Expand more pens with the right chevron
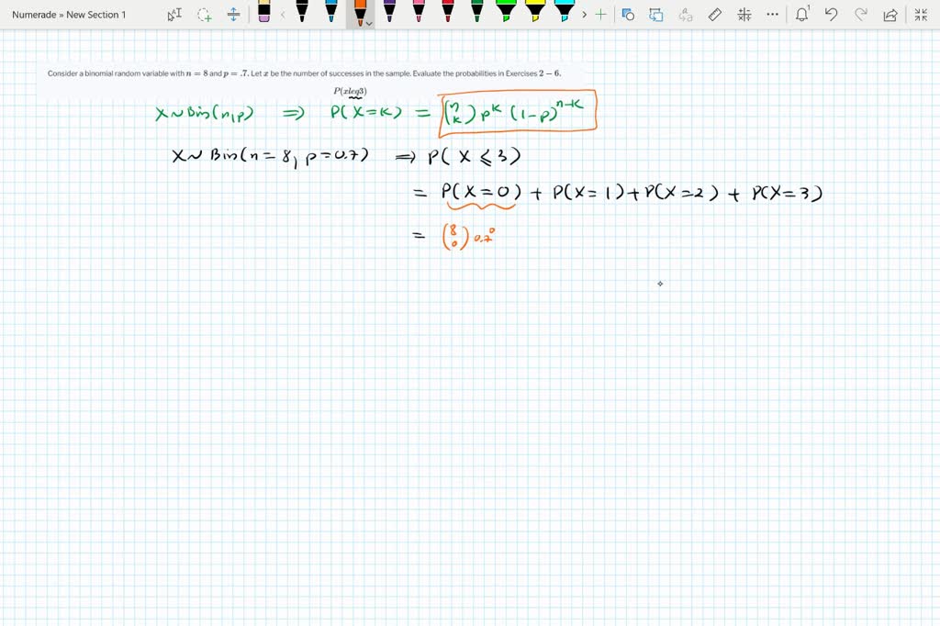This screenshot has width=940, height=626. click(x=584, y=14)
